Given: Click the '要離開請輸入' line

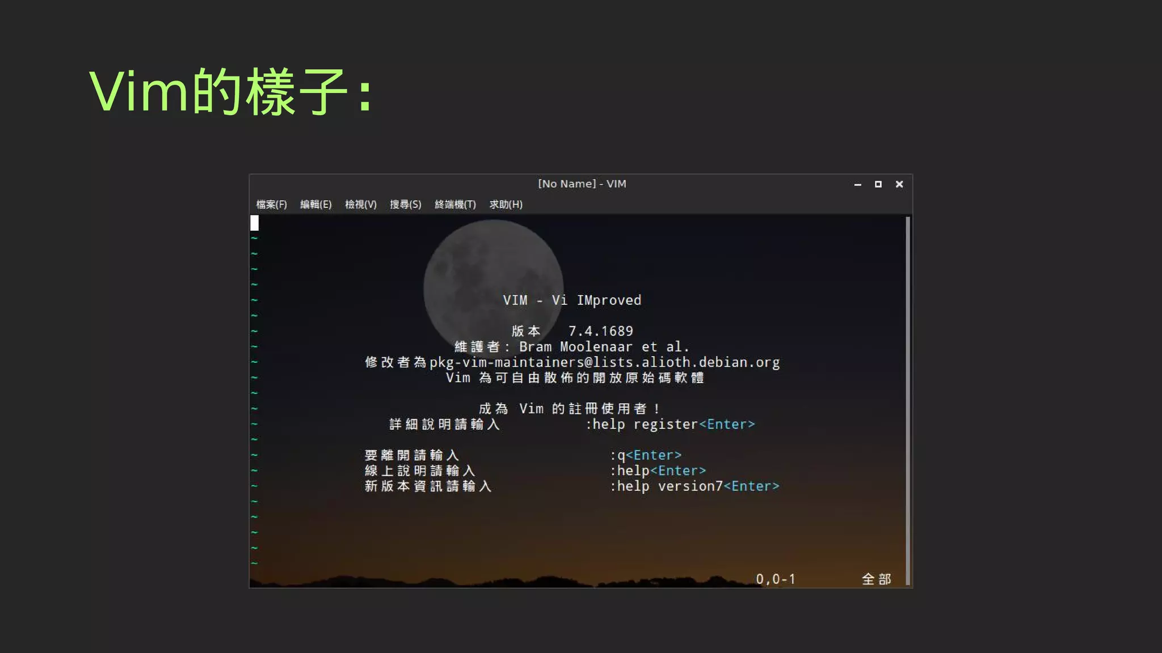Looking at the screenshot, I should (411, 455).
